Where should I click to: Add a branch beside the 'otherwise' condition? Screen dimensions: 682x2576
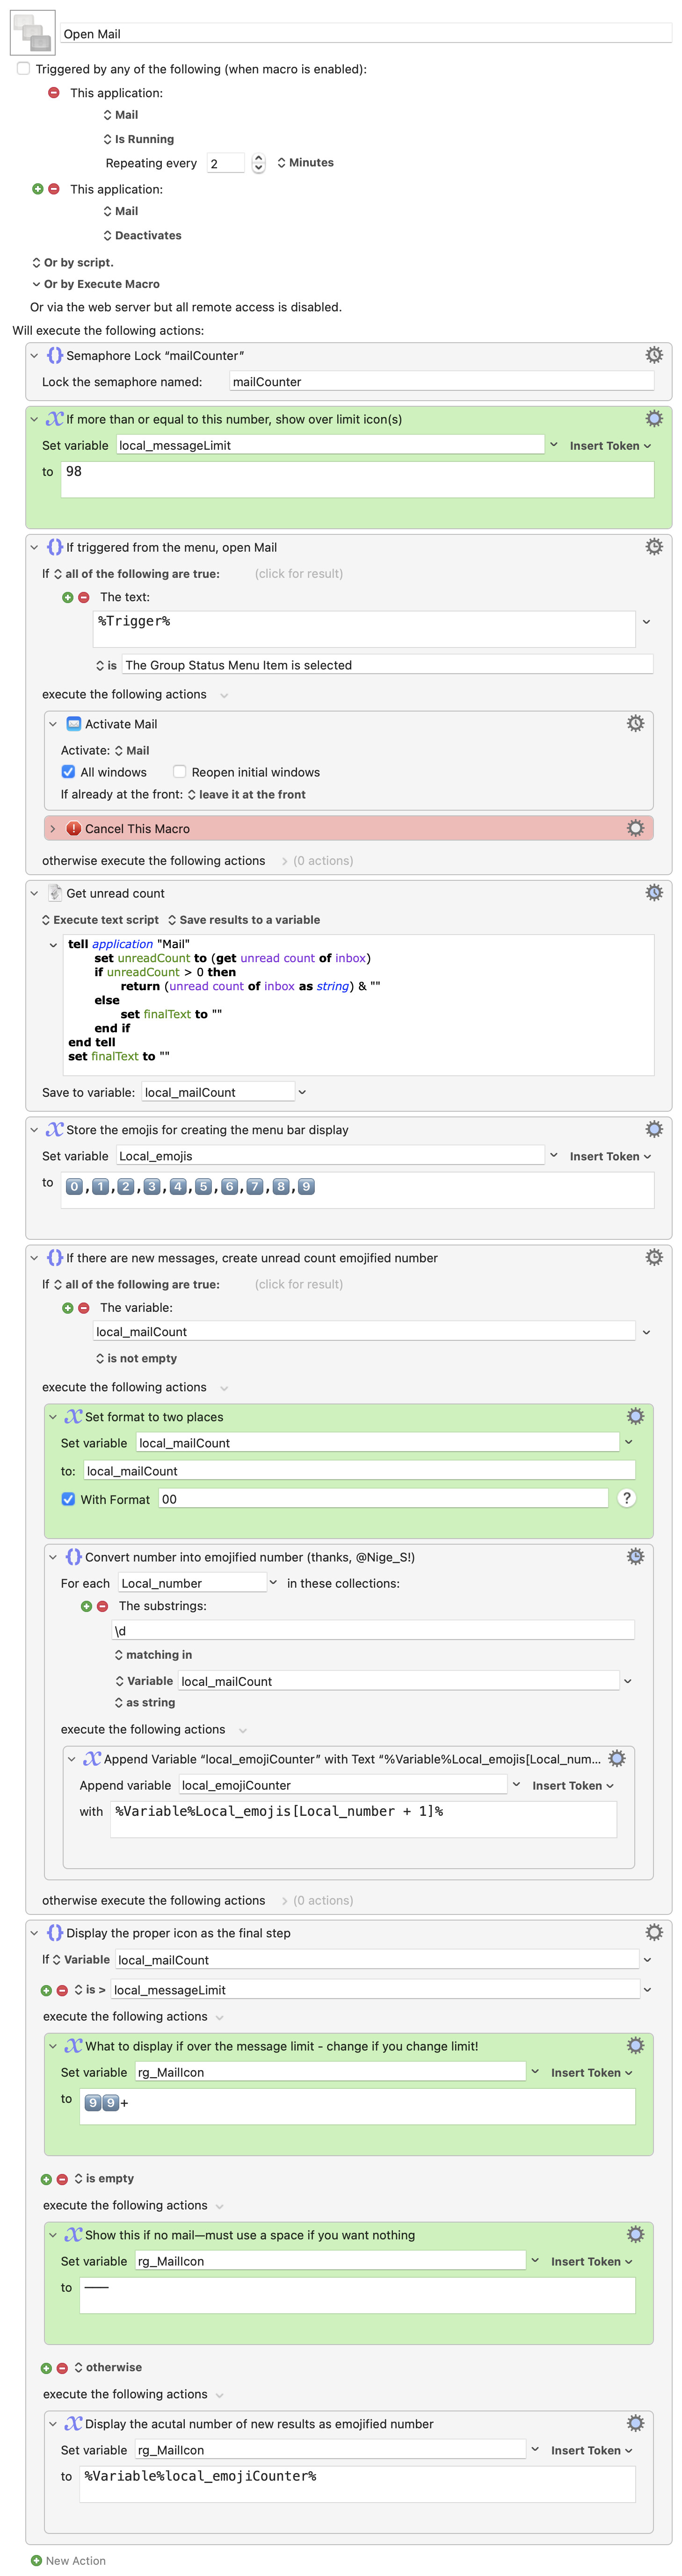[x=46, y=2368]
